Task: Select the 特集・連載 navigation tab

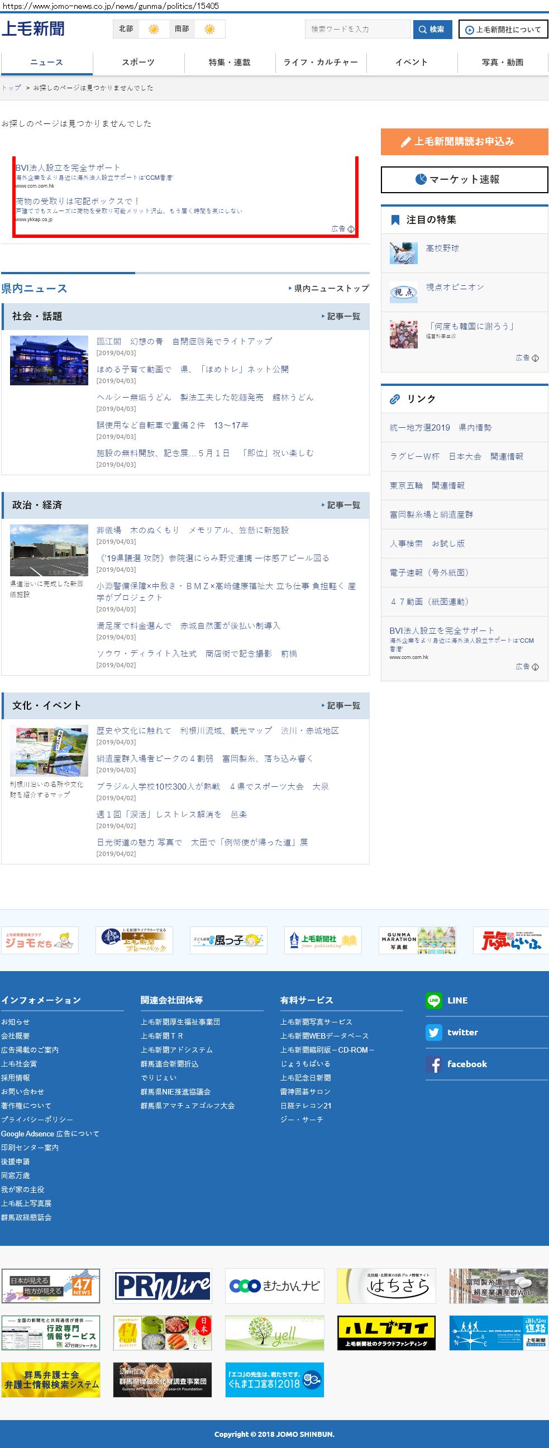Action: click(x=230, y=63)
